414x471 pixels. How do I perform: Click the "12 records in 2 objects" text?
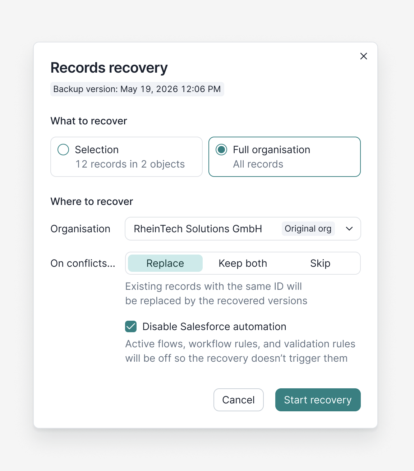130,164
